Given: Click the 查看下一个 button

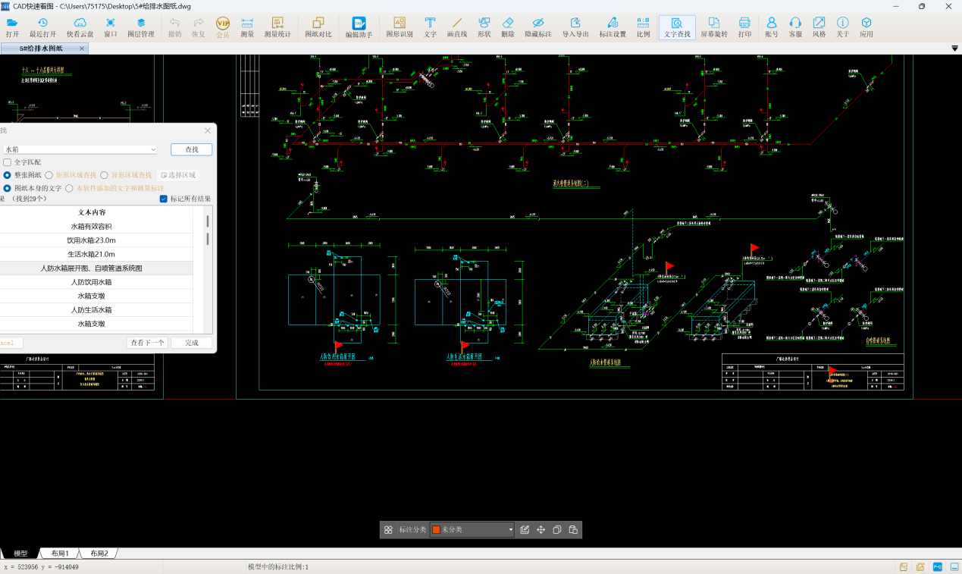Looking at the screenshot, I should coord(147,343).
